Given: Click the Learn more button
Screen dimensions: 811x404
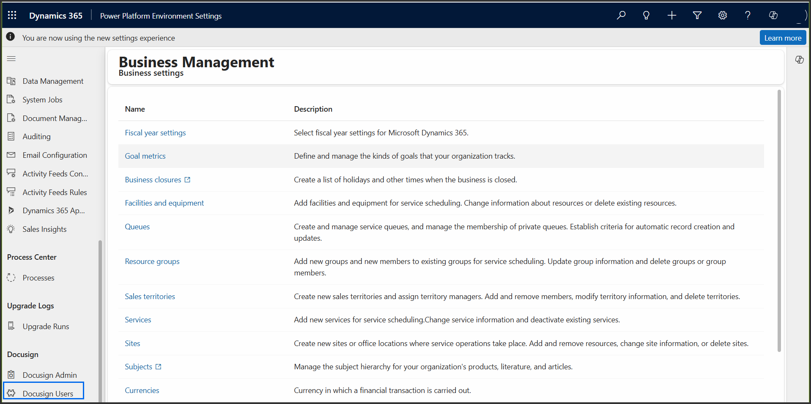Looking at the screenshot, I should pyautogui.click(x=782, y=37).
